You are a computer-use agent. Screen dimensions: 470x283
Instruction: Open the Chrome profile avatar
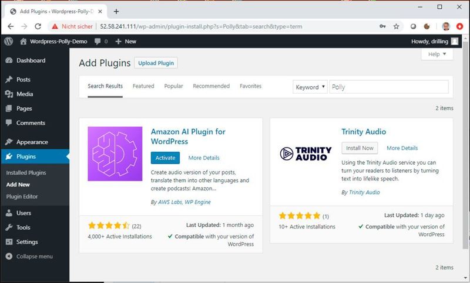446,26
